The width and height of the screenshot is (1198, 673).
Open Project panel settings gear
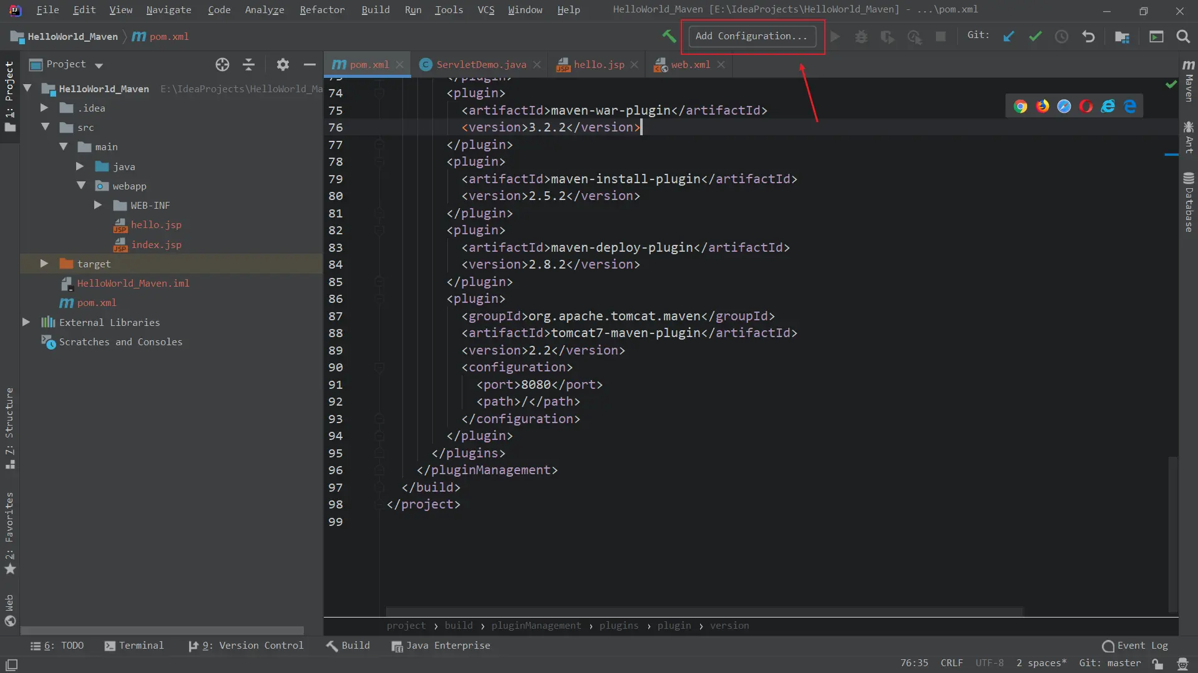tap(283, 64)
